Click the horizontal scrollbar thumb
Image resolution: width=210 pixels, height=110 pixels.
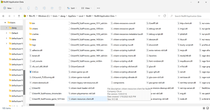click(x=42, y=105)
